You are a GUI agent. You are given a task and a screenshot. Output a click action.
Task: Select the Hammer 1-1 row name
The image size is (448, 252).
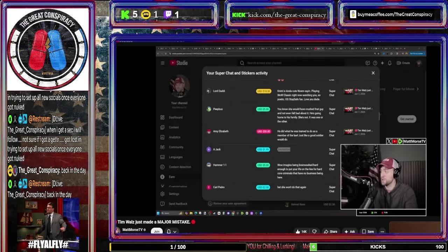click(220, 165)
